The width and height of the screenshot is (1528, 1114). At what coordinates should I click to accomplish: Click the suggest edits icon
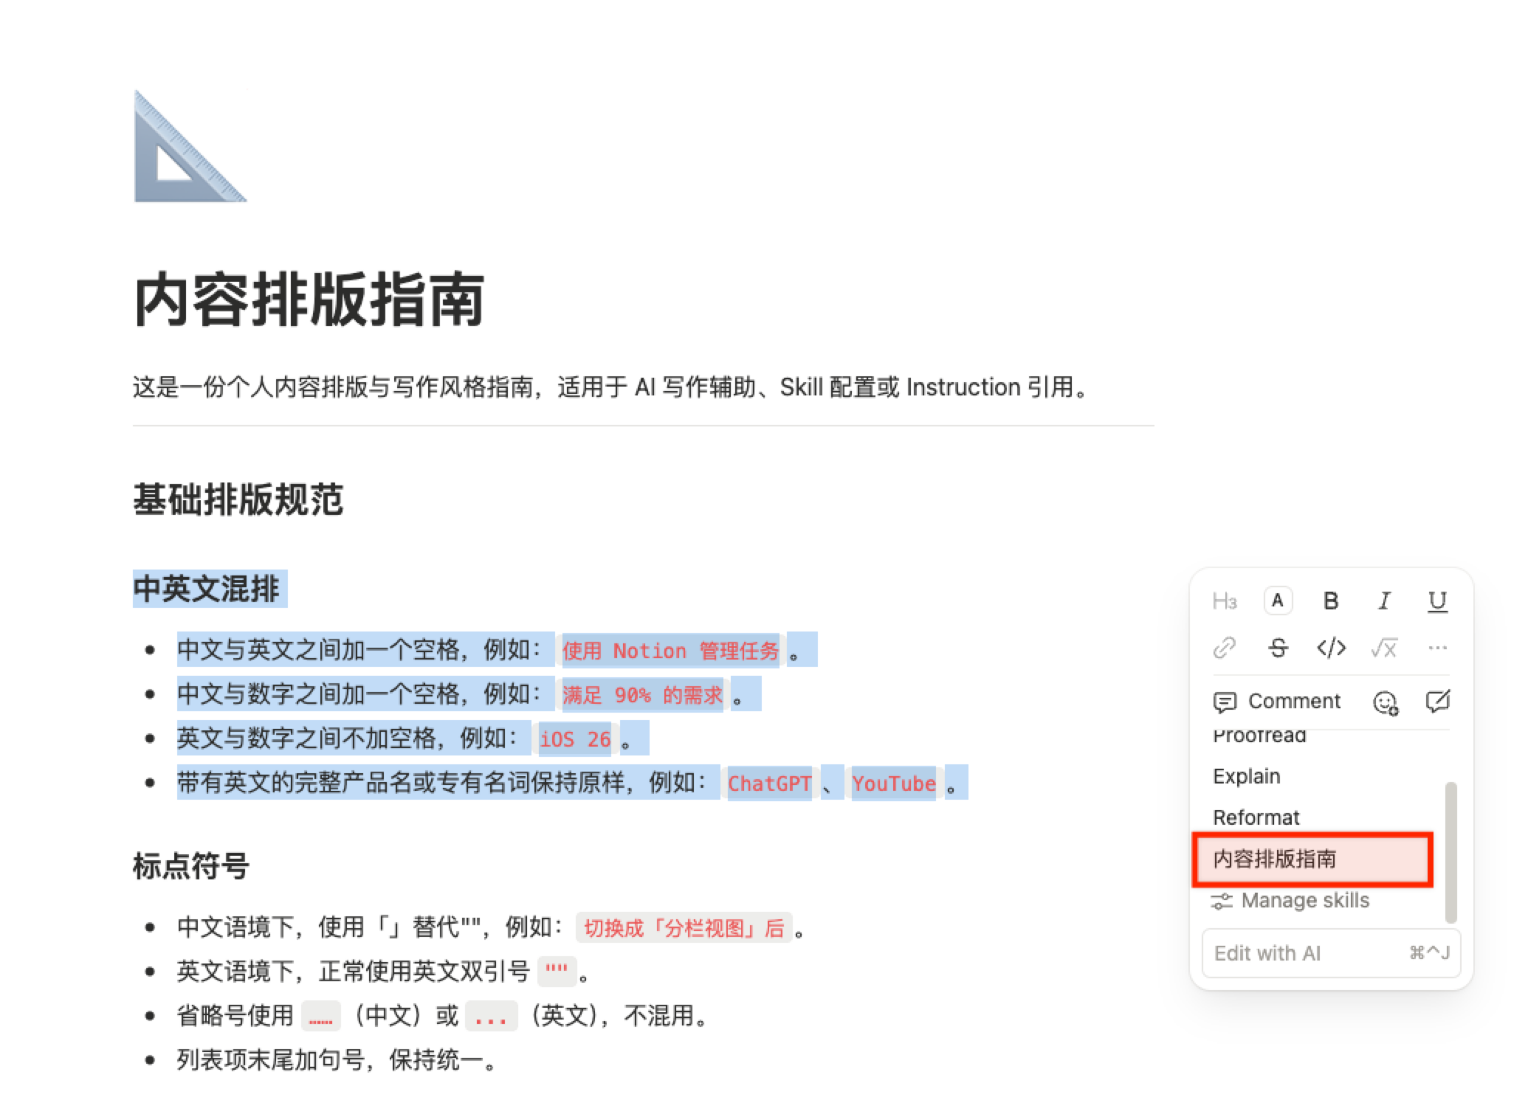(1437, 701)
